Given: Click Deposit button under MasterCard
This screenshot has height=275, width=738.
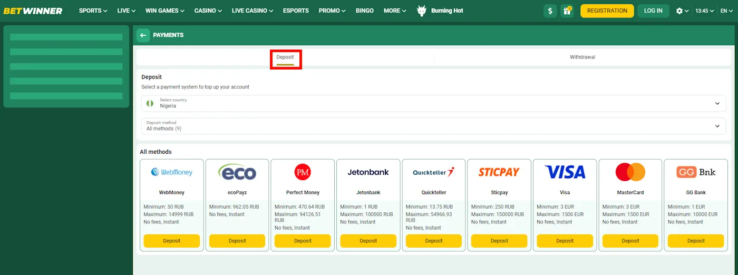Looking at the screenshot, I should [x=630, y=241].
